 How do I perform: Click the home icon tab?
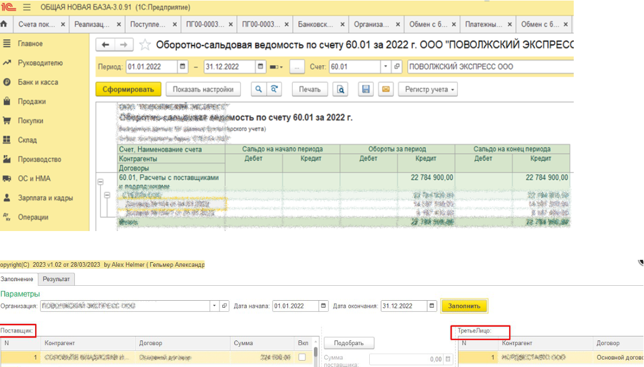pyautogui.click(x=5, y=24)
